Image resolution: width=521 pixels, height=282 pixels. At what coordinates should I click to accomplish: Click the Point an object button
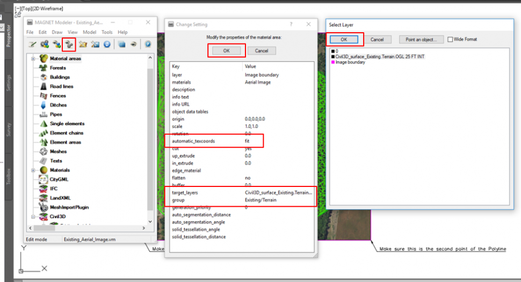[x=421, y=39]
